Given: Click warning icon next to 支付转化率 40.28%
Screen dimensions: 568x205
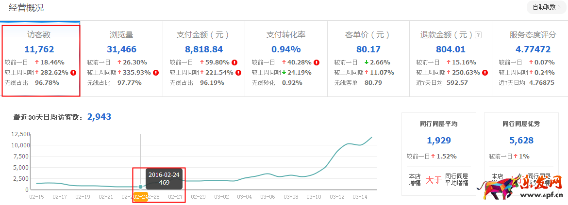Looking at the screenshot, I should [317, 63].
